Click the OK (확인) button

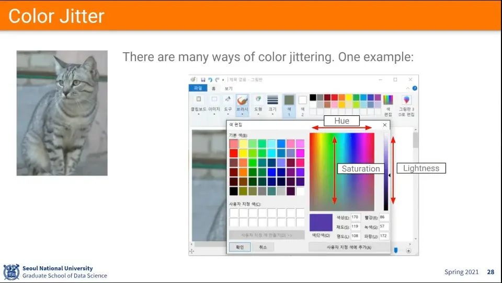click(x=240, y=247)
